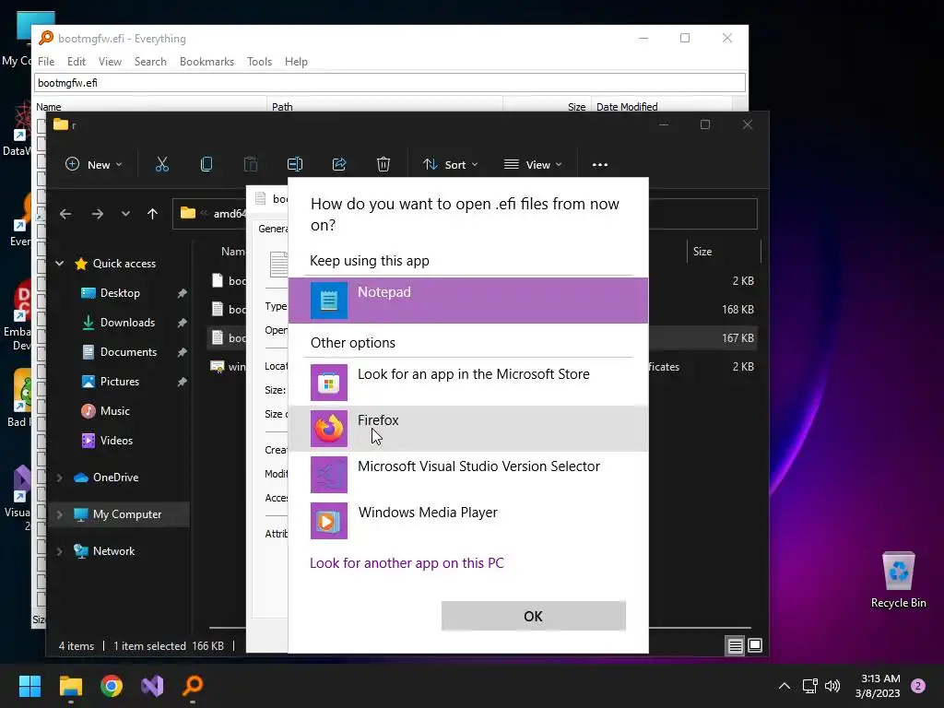This screenshot has width=944, height=708.
Task: Click the Share icon in Explorer toolbar
Action: [x=339, y=164]
